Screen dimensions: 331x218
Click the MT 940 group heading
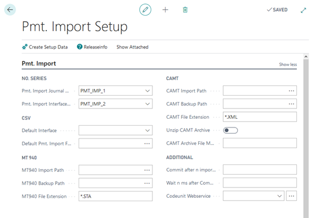[29, 157]
